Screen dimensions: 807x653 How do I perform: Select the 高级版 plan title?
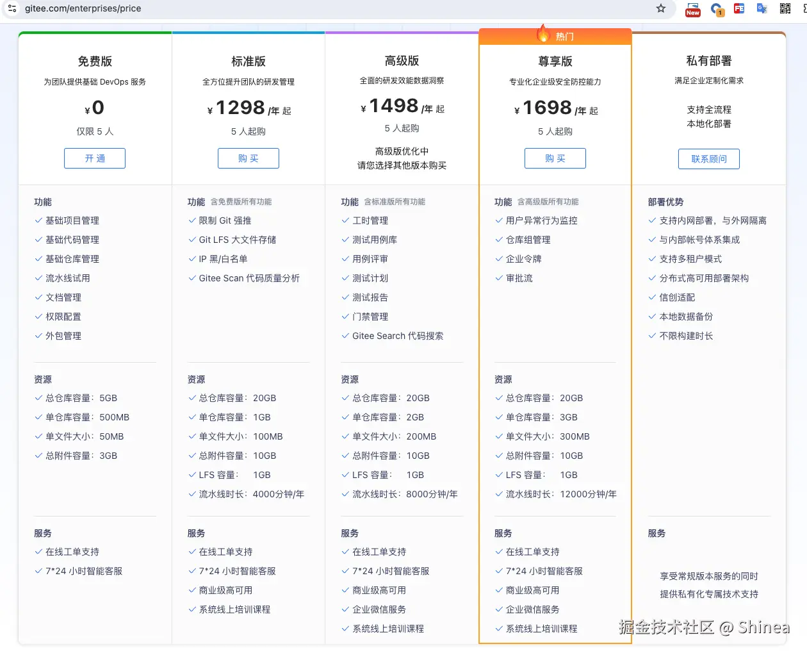402,61
